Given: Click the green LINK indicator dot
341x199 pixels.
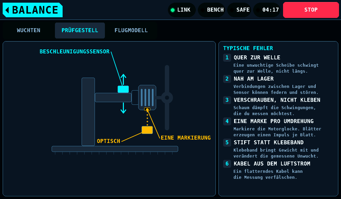Looking at the screenshot, I should pos(173,10).
